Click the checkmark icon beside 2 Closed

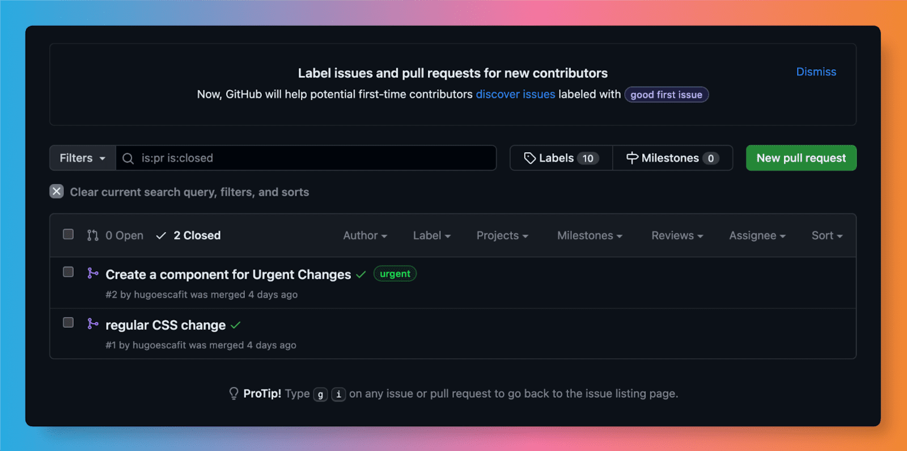click(161, 235)
